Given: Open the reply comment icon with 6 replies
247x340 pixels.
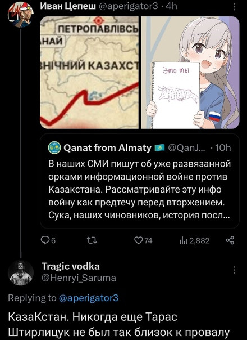Looking at the screenshot, I should pos(45,240).
